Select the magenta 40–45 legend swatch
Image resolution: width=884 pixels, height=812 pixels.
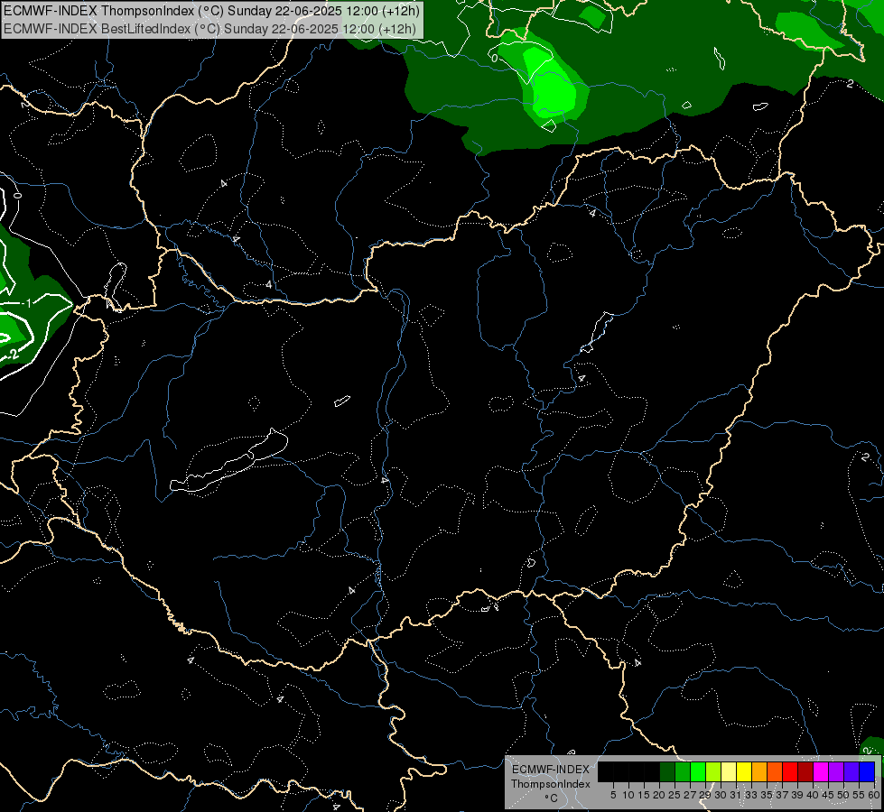point(821,771)
